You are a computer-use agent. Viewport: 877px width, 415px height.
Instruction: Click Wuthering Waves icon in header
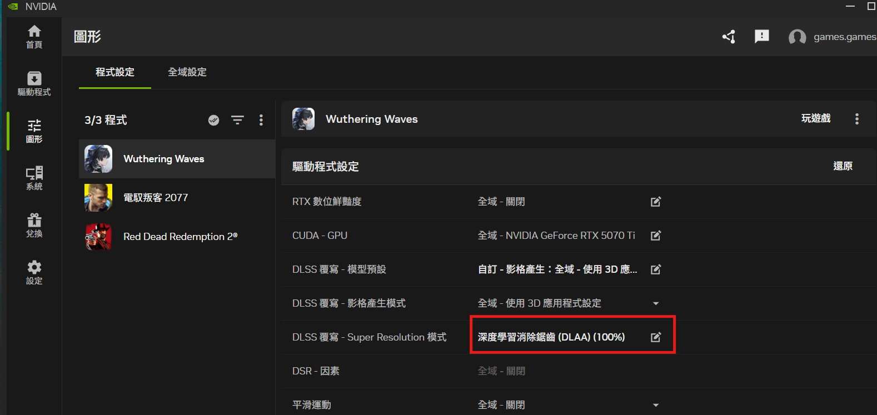point(303,119)
